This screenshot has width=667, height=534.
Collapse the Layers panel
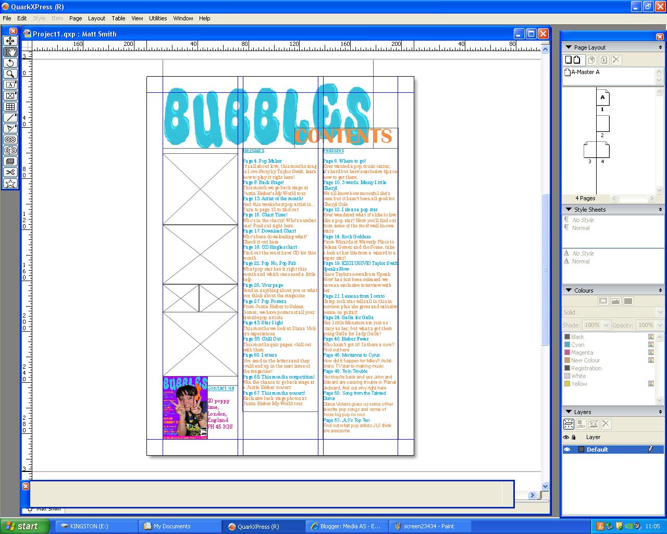pyautogui.click(x=569, y=412)
